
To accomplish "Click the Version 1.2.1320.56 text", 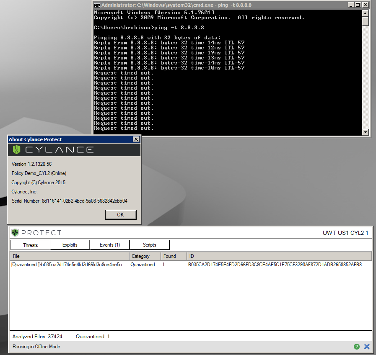I will (32, 164).
